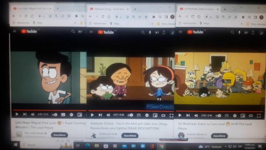Open YouTube search in middle window
The image size is (266, 150).
point(143,32)
